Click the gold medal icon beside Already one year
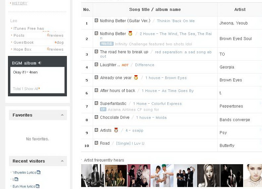The width and height of the screenshot is (262, 189). [x=136, y=77]
